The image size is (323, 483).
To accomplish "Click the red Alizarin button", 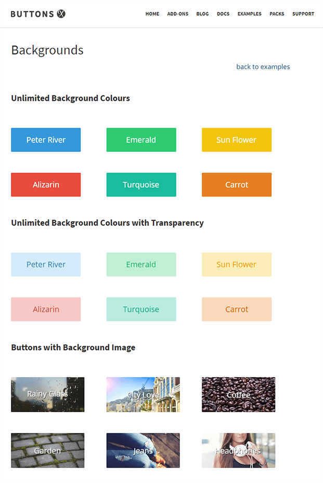I will coord(46,184).
